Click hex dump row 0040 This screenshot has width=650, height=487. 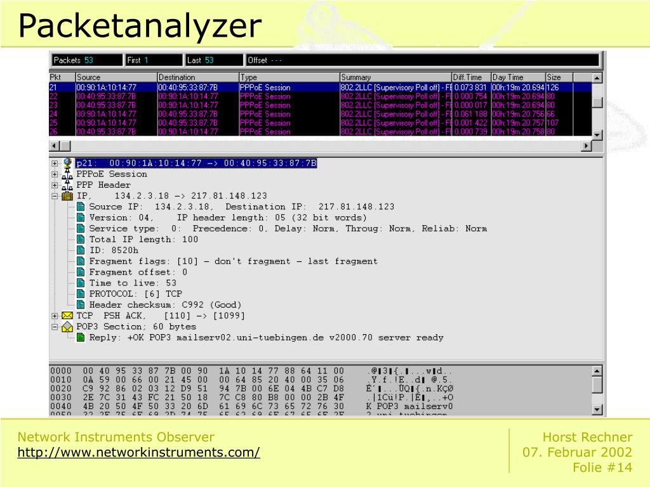[251, 406]
